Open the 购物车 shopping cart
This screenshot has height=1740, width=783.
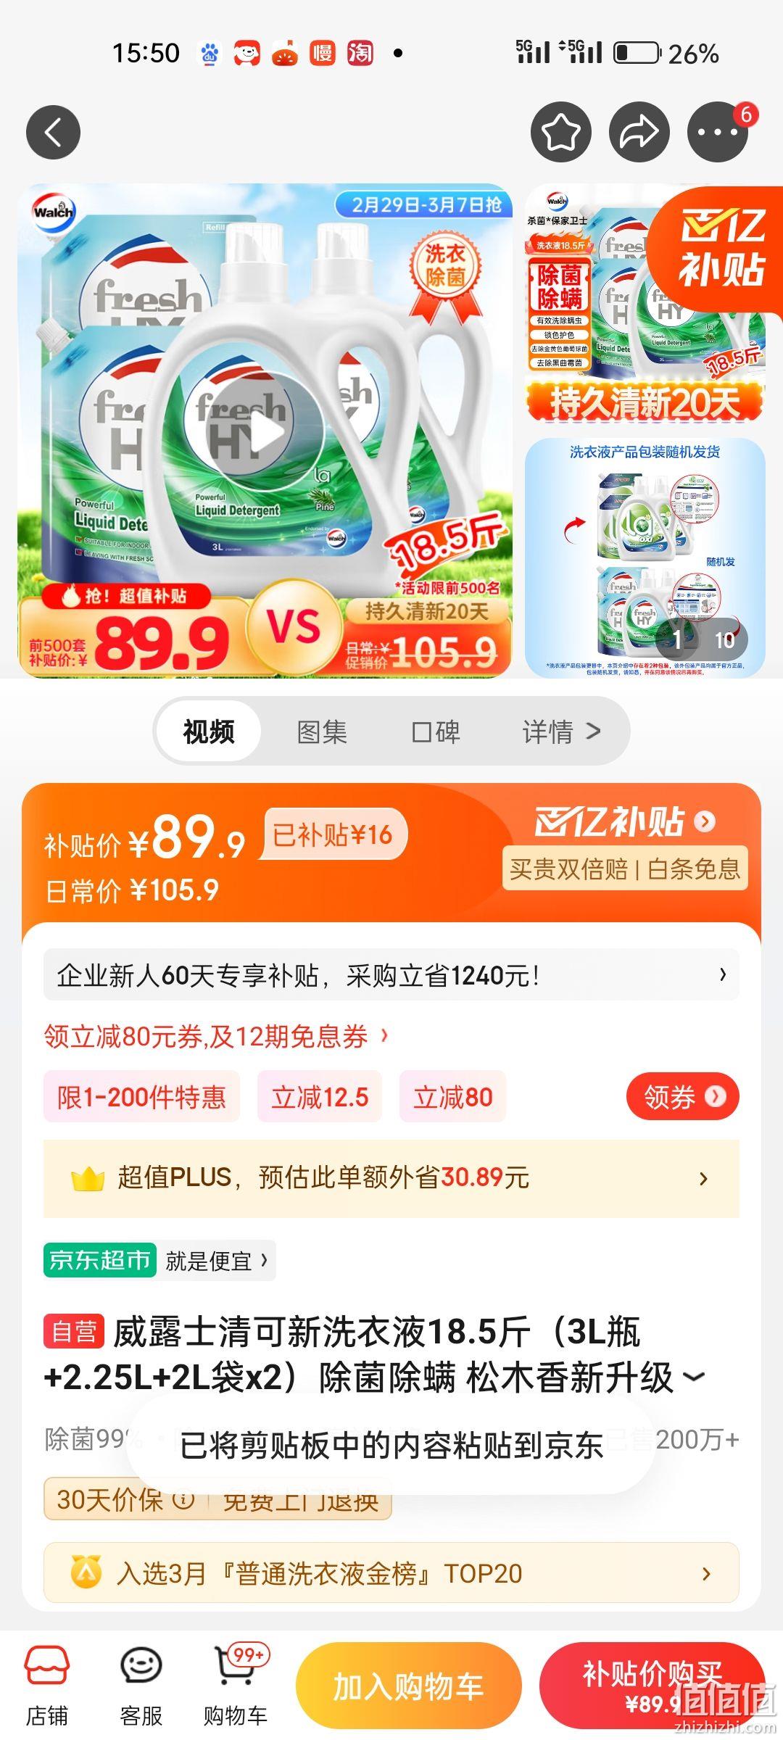click(x=236, y=1685)
